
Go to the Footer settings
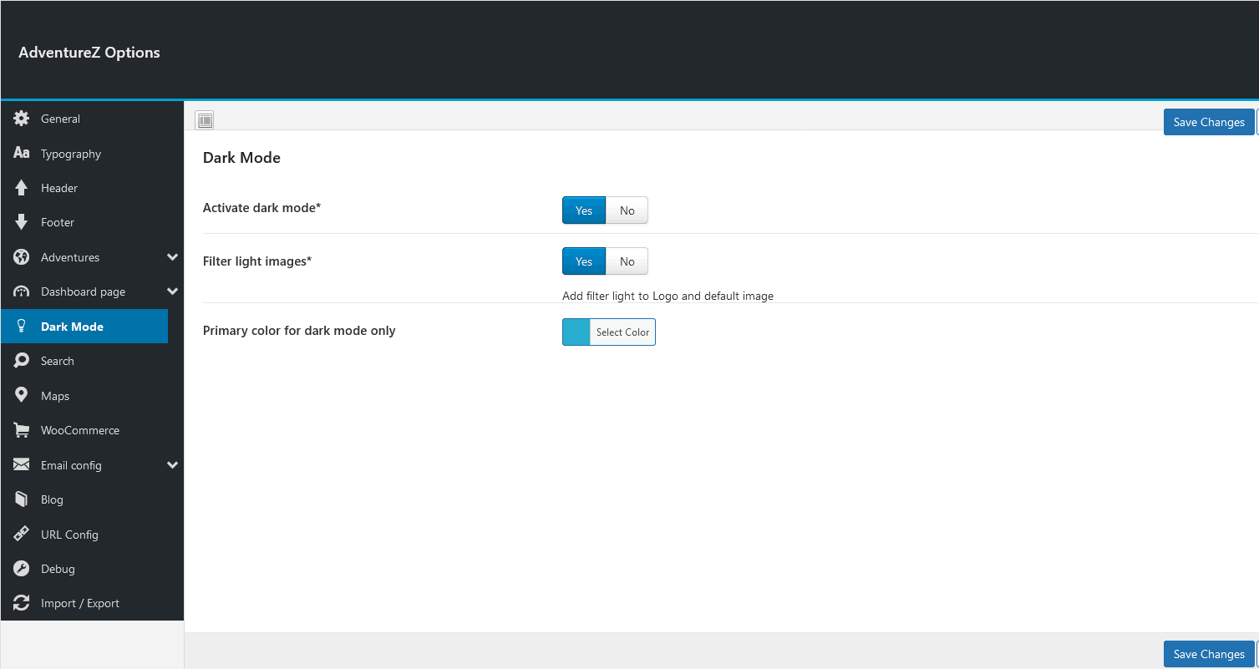(92, 222)
